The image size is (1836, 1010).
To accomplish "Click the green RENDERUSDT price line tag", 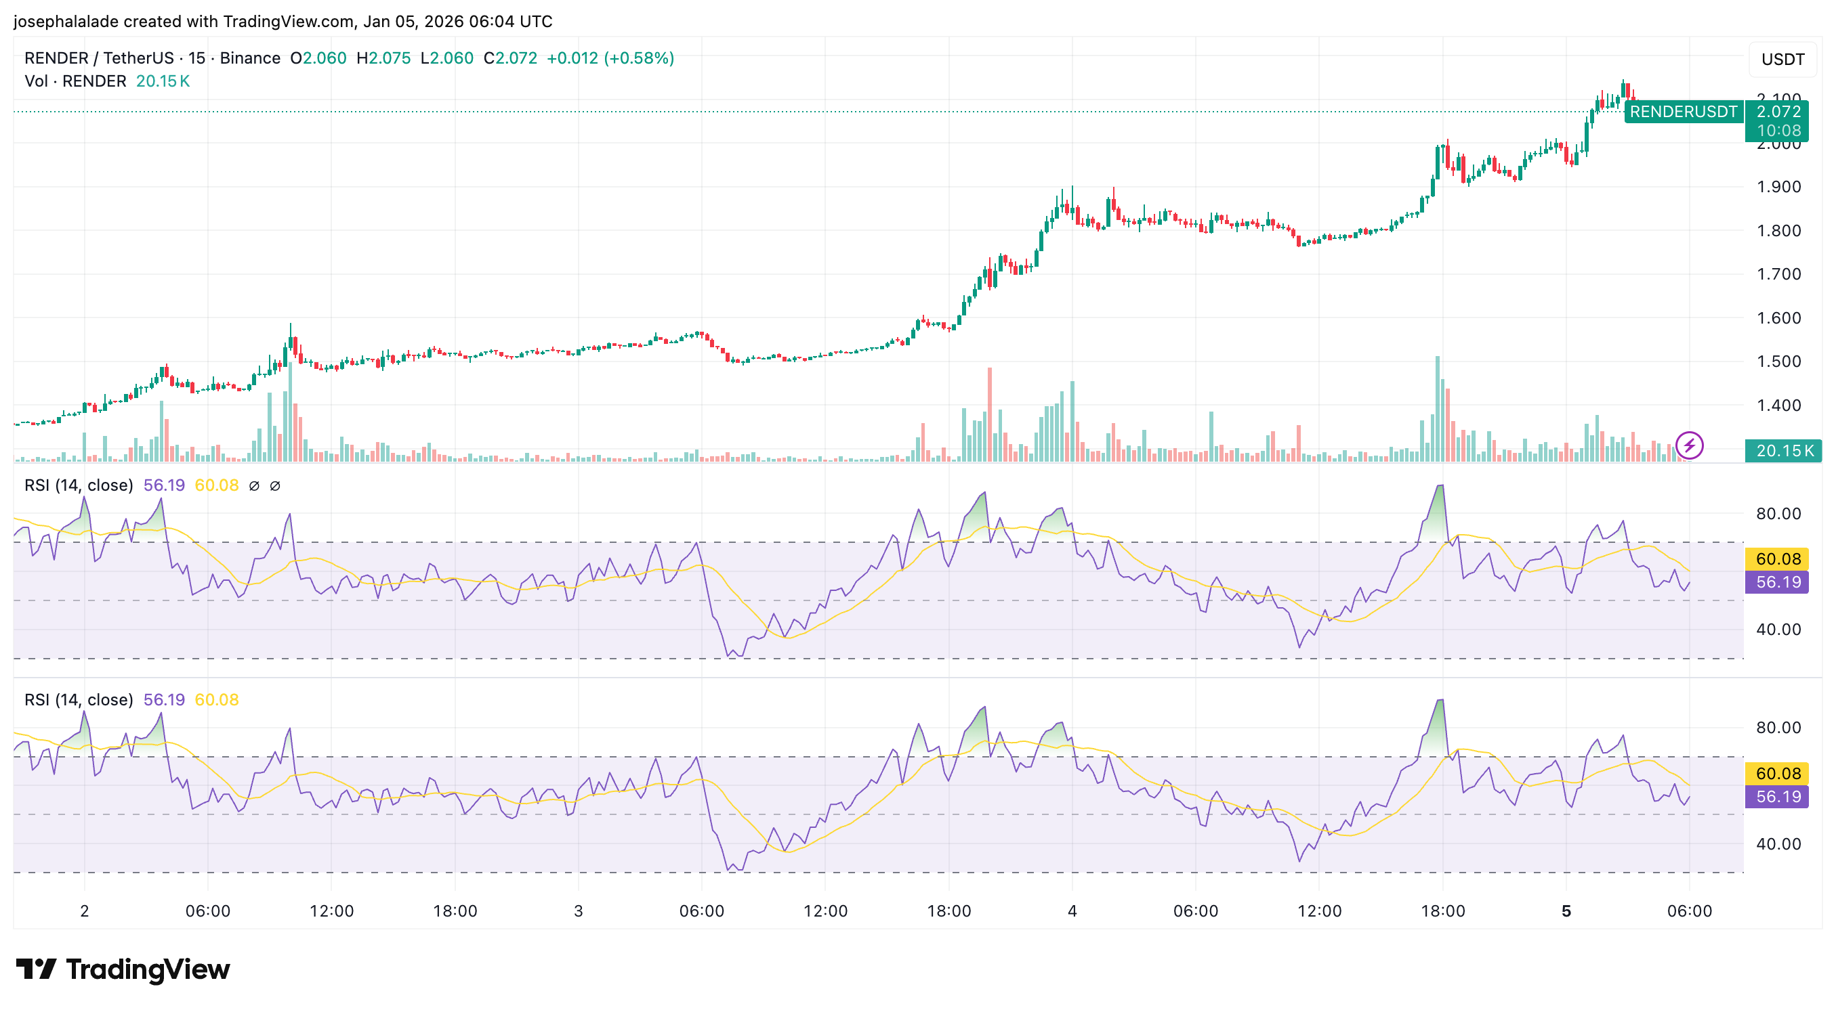I will [1683, 112].
